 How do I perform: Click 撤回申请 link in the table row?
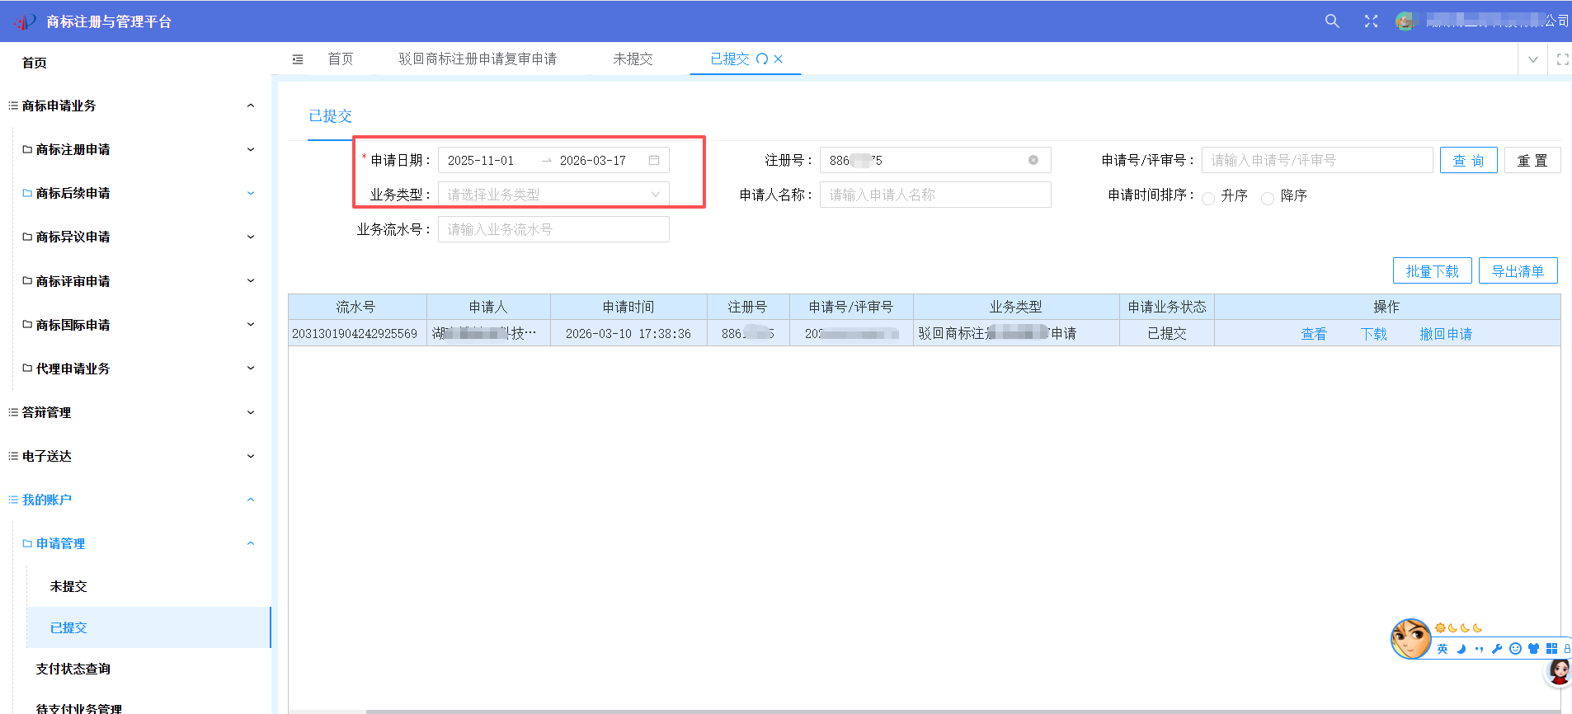click(x=1445, y=334)
